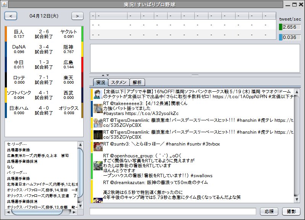Image resolution: width=305 pixels, height=220 pixels.
Task: Click the roster list scroll-down arrow
Action: [x=80, y=206]
